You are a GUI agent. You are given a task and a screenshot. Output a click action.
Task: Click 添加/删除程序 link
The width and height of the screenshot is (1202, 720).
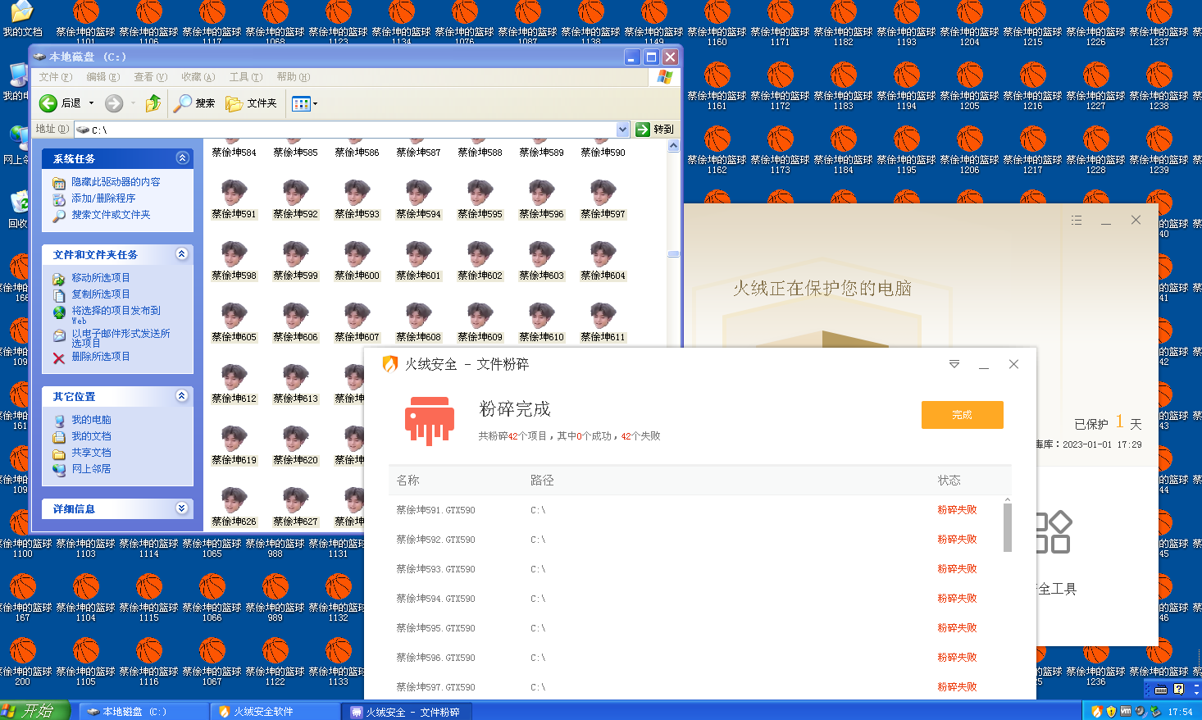(x=103, y=198)
